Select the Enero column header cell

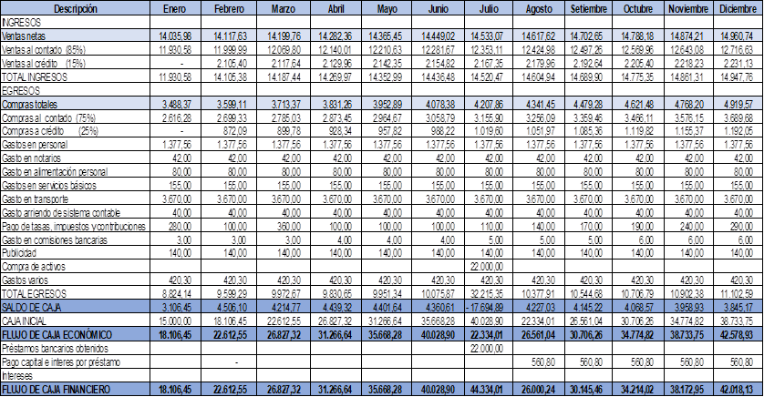click(176, 8)
